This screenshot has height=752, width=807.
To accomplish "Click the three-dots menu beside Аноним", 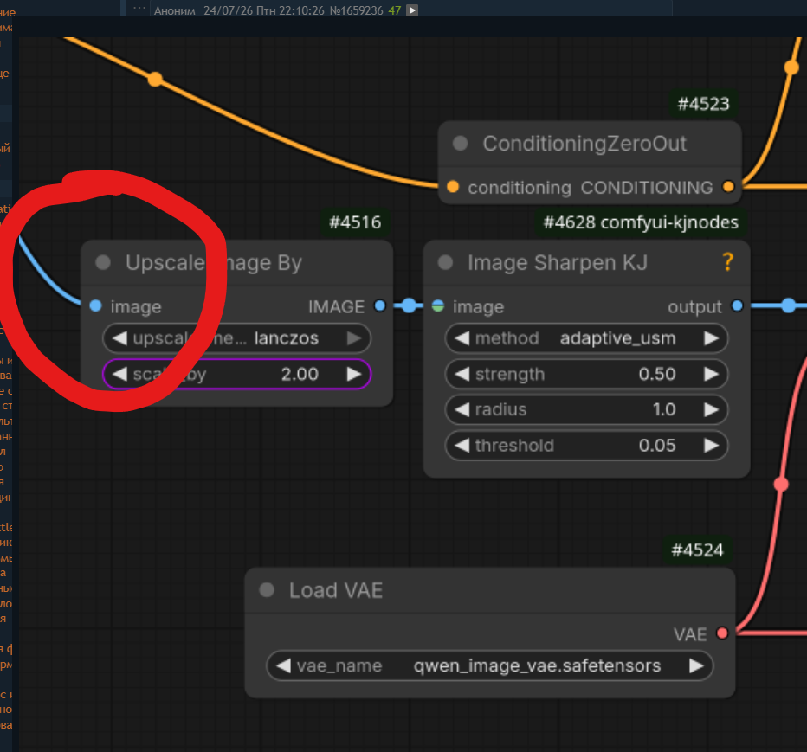I will click(139, 9).
